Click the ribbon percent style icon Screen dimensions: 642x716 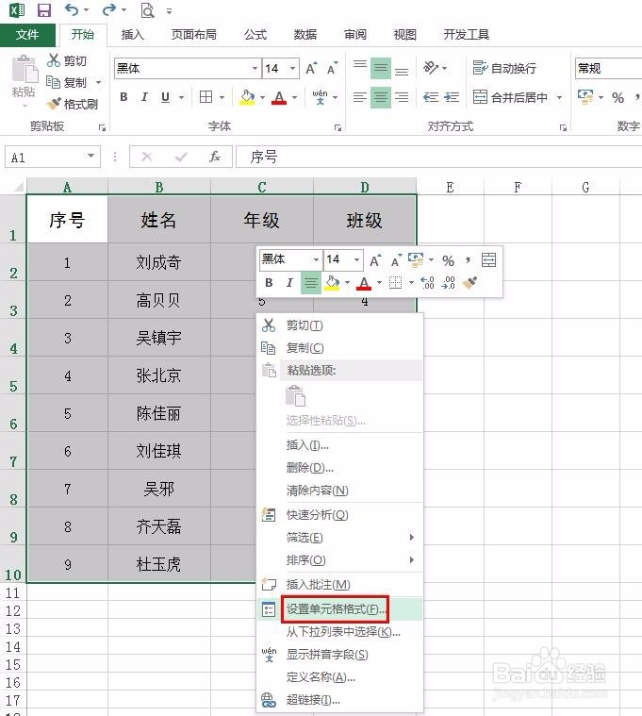[617, 97]
